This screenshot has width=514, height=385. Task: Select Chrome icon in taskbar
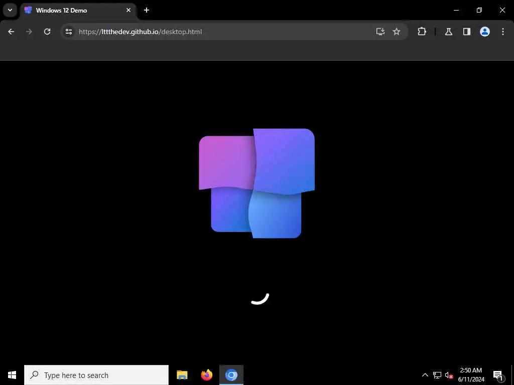coord(231,375)
